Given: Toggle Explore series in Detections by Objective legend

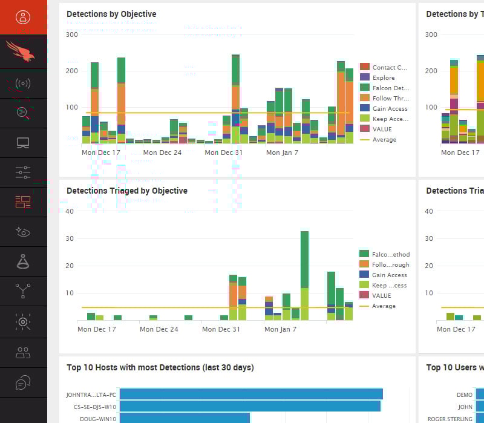Looking at the screenshot, I should point(384,78).
